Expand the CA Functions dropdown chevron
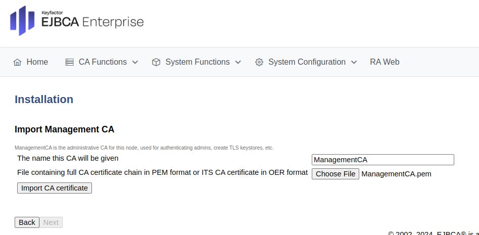Image resolution: width=479 pixels, height=235 pixels. coord(135,62)
